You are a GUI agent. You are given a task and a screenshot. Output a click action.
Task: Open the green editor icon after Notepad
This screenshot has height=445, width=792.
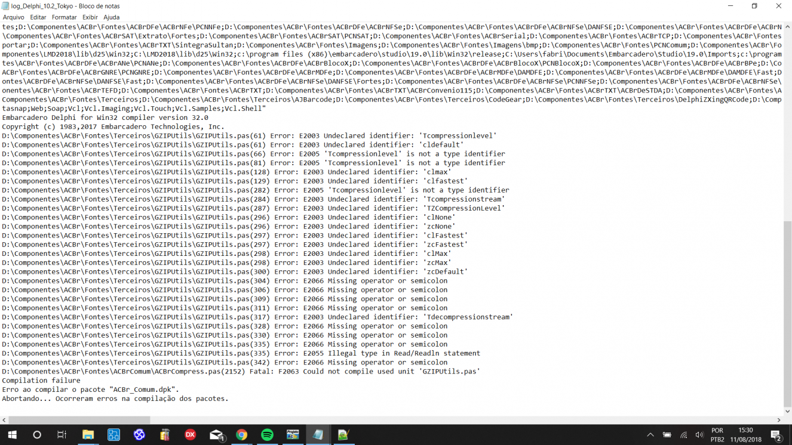pos(343,435)
